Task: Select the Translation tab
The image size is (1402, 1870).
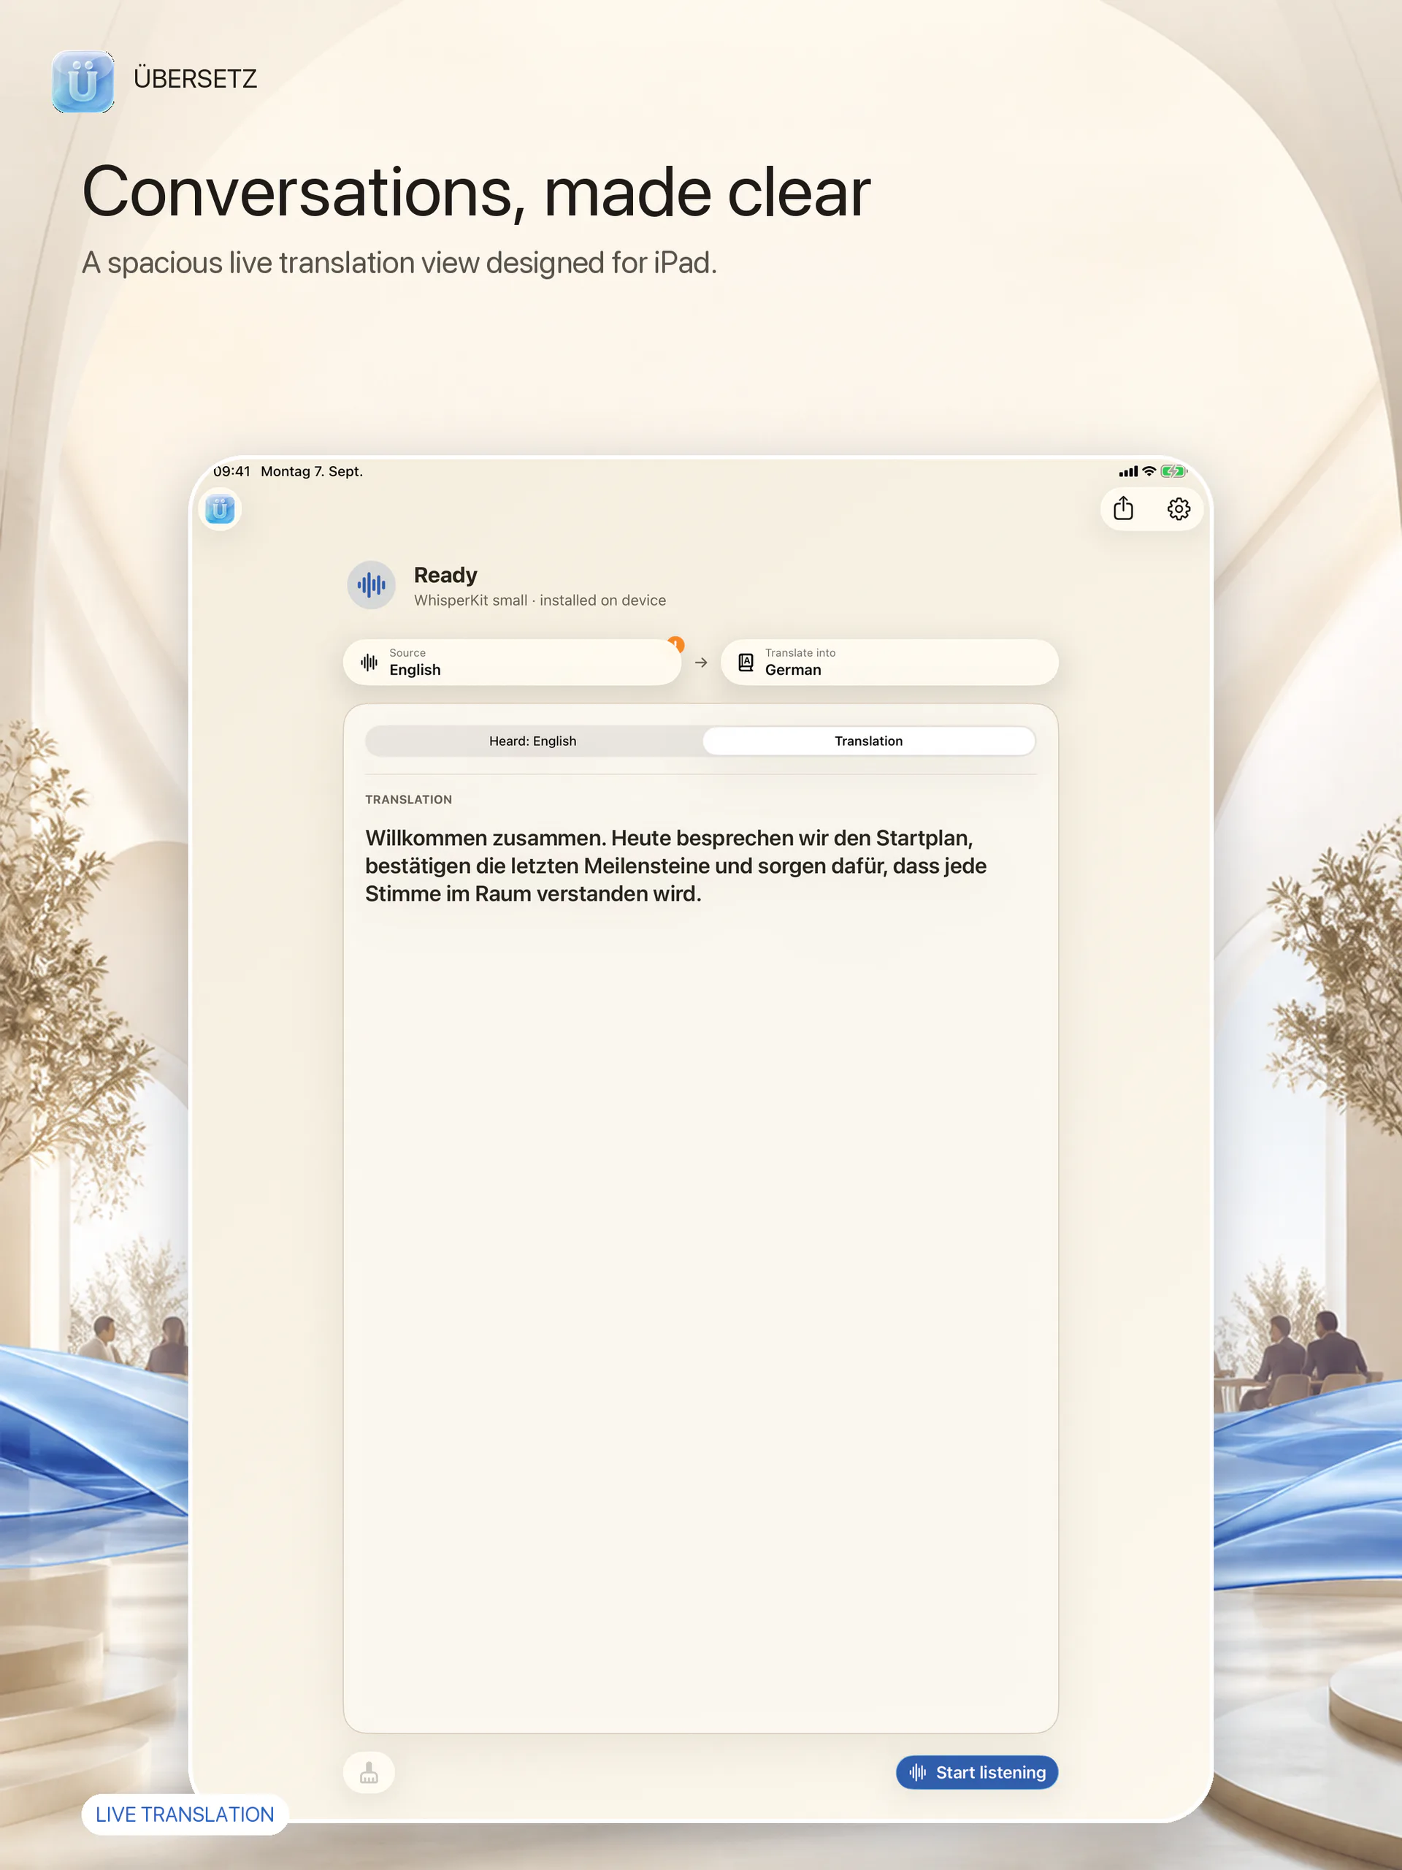Action: point(869,741)
